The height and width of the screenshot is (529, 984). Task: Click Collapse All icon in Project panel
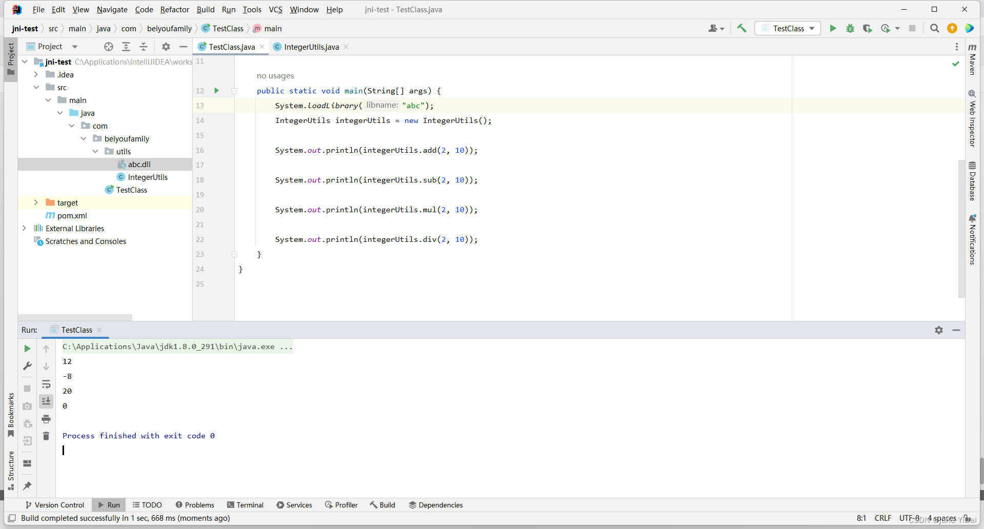[x=143, y=47]
